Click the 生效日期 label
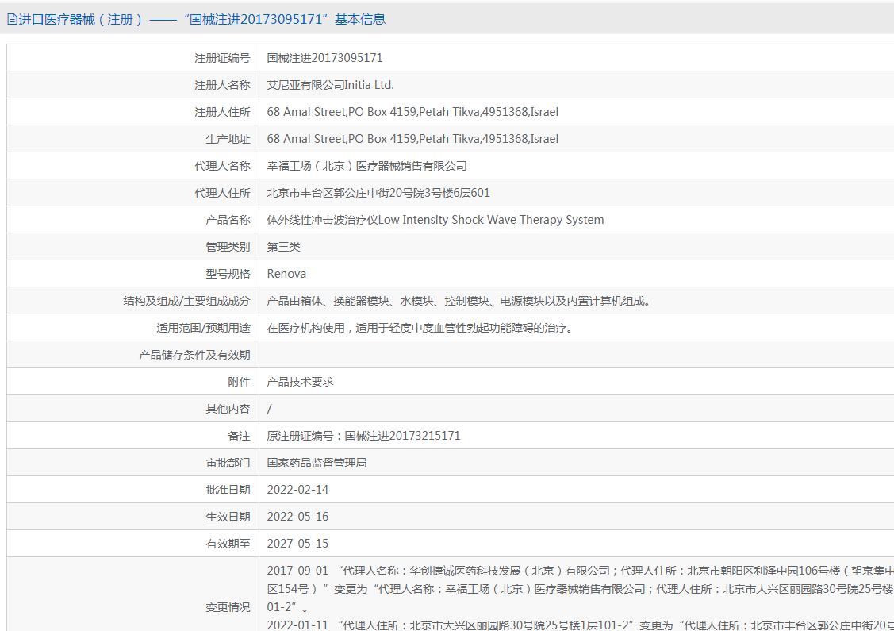894x631 pixels. (228, 517)
